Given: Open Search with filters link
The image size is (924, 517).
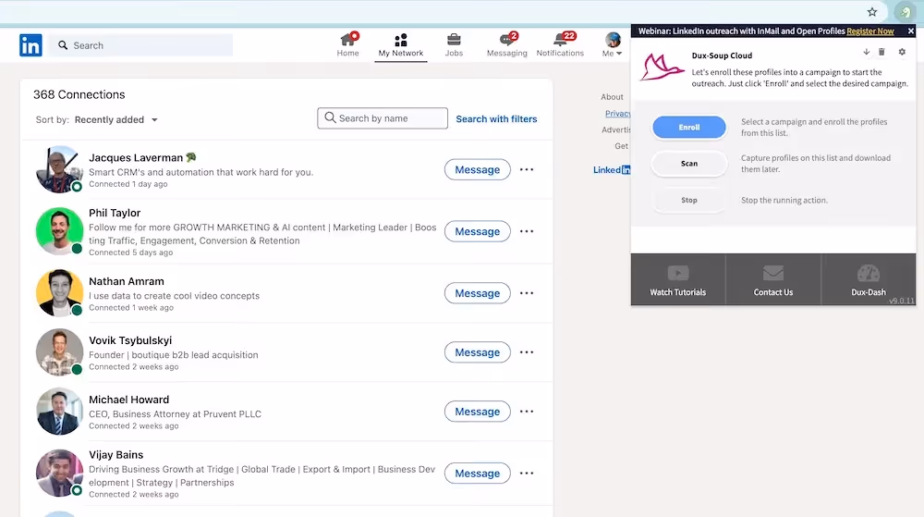Looking at the screenshot, I should [496, 119].
